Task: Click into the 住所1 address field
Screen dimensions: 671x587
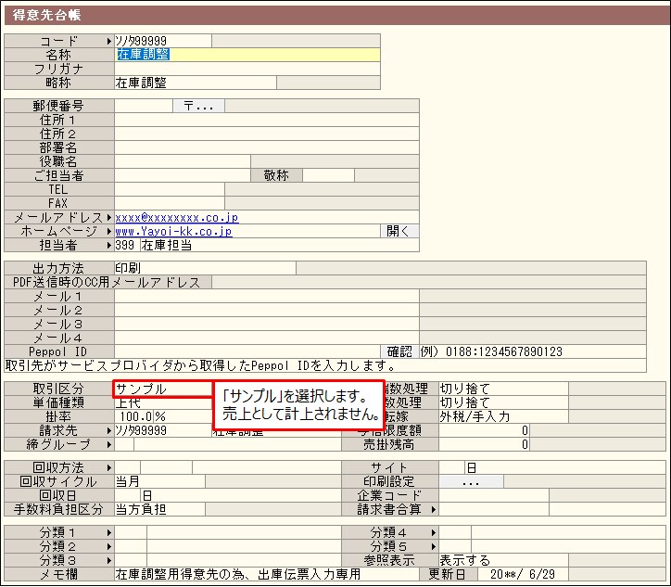Action: click(x=266, y=120)
